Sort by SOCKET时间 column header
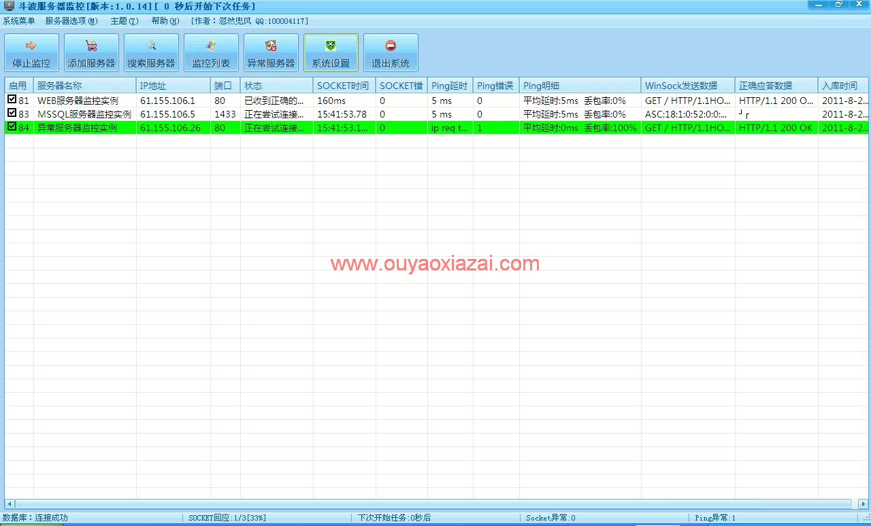Viewport: 871px width, 526px height. tap(344, 86)
